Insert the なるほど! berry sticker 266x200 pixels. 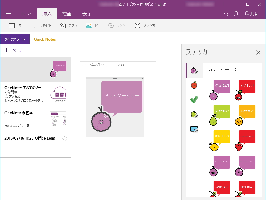220,90
